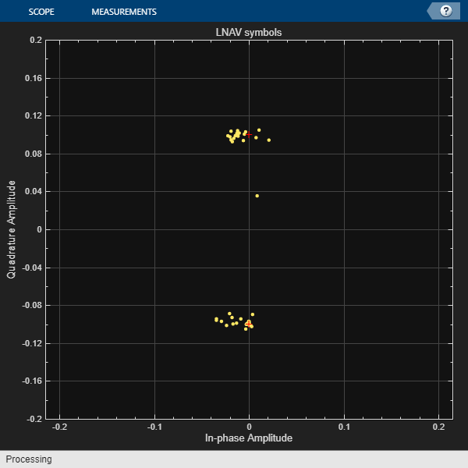Image resolution: width=468 pixels, height=468 pixels.
Task: Click the -0.08 tick label on the quadrature axis
Action: pyautogui.click(x=31, y=306)
